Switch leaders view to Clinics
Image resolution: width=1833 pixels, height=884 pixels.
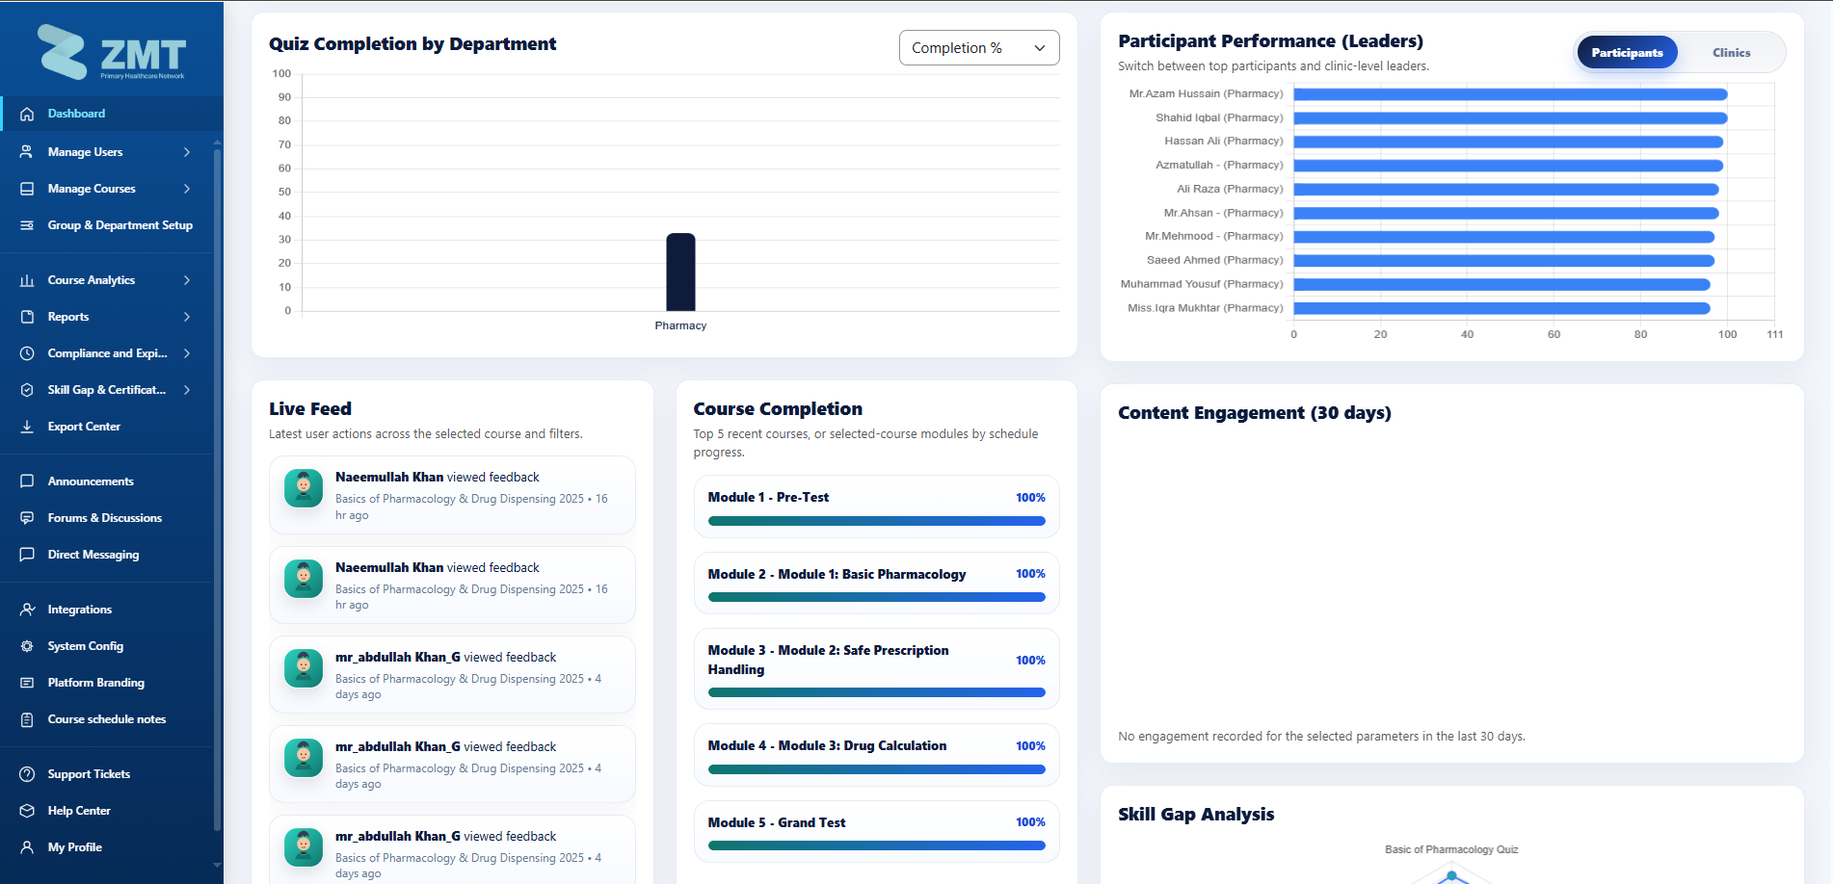click(x=1731, y=53)
